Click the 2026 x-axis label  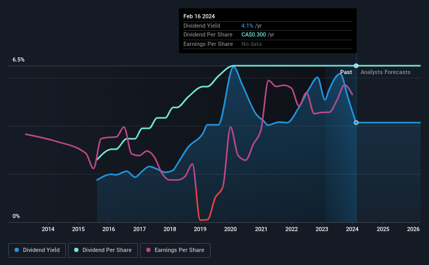click(413, 229)
